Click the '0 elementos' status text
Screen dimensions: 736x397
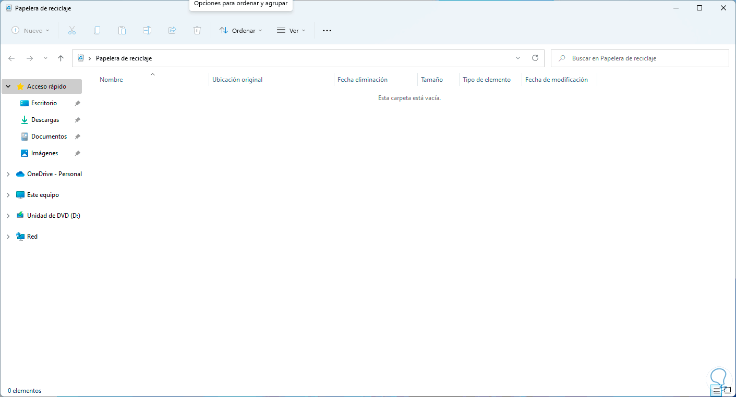tap(25, 391)
